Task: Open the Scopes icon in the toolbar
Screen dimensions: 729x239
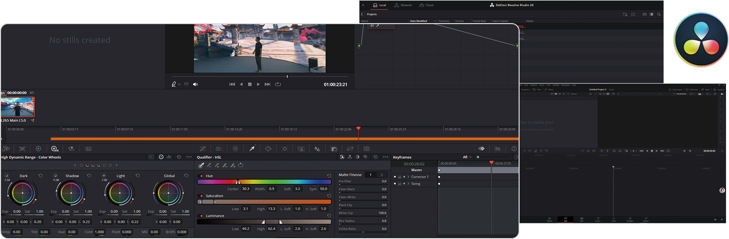Action: pos(497,149)
